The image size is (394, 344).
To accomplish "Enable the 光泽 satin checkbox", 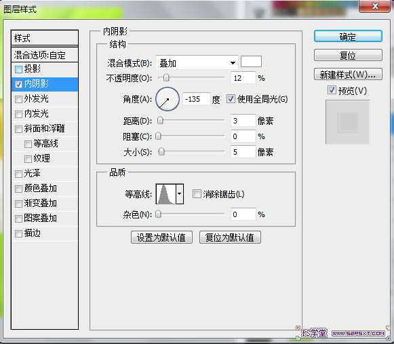I will (x=18, y=174).
